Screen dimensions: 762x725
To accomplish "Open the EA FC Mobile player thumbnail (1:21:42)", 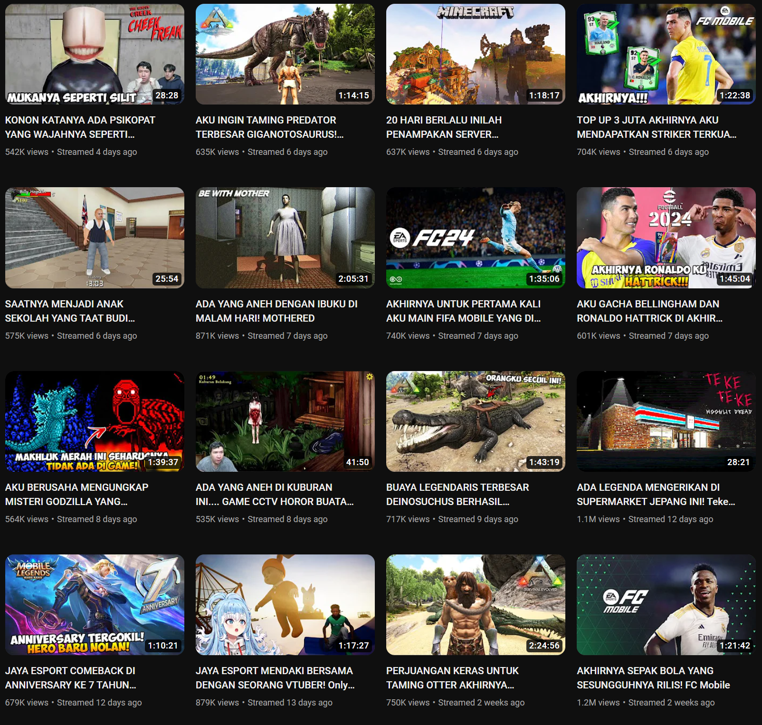I will 666,605.
